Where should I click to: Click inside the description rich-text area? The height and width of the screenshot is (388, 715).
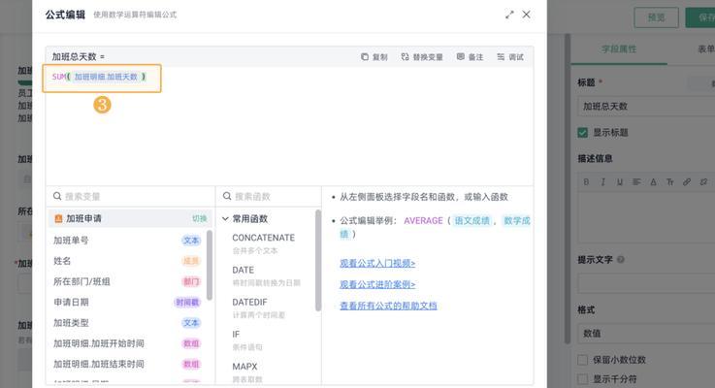click(x=646, y=217)
